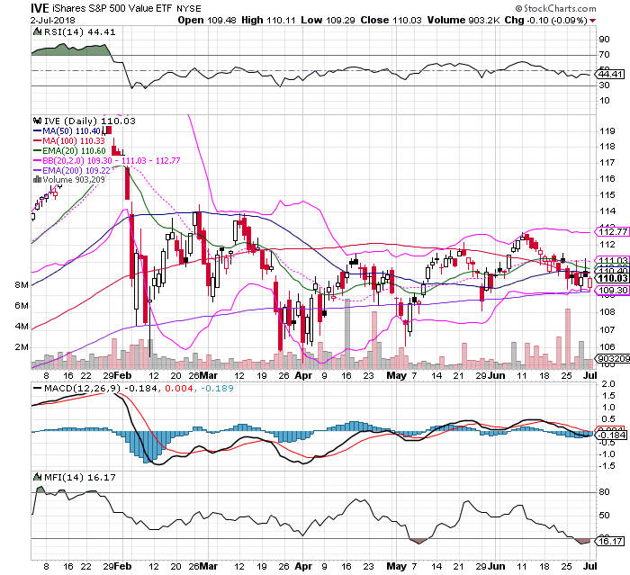630x575 pixels.
Task: Click the Volume 903,209 legend text
Action: point(74,180)
